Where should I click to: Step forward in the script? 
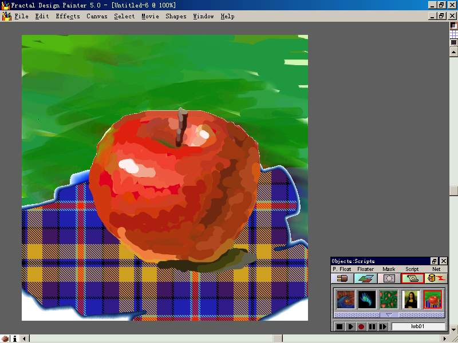[382, 326]
